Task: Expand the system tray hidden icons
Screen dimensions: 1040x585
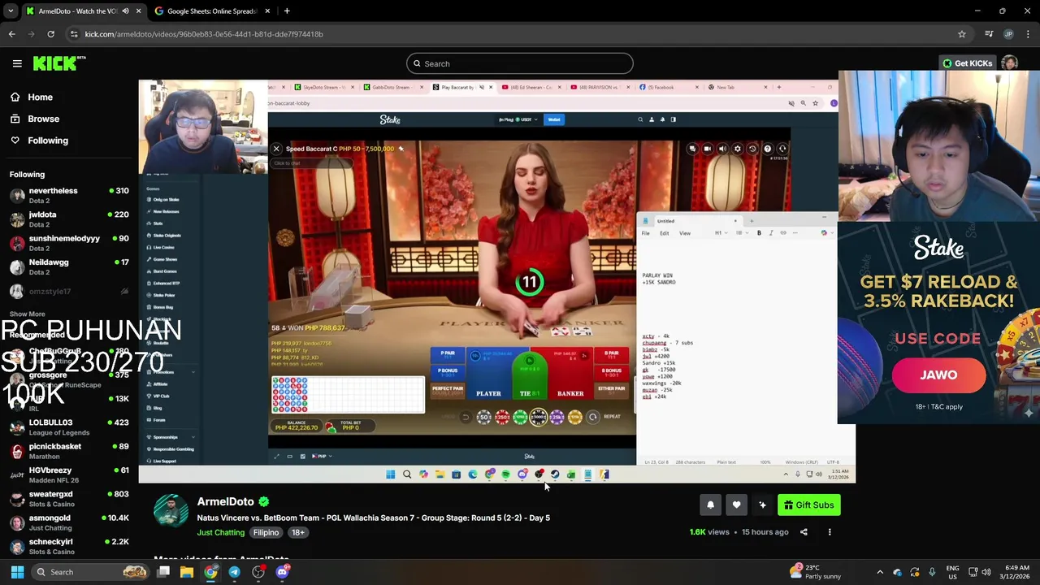Action: [880, 572]
